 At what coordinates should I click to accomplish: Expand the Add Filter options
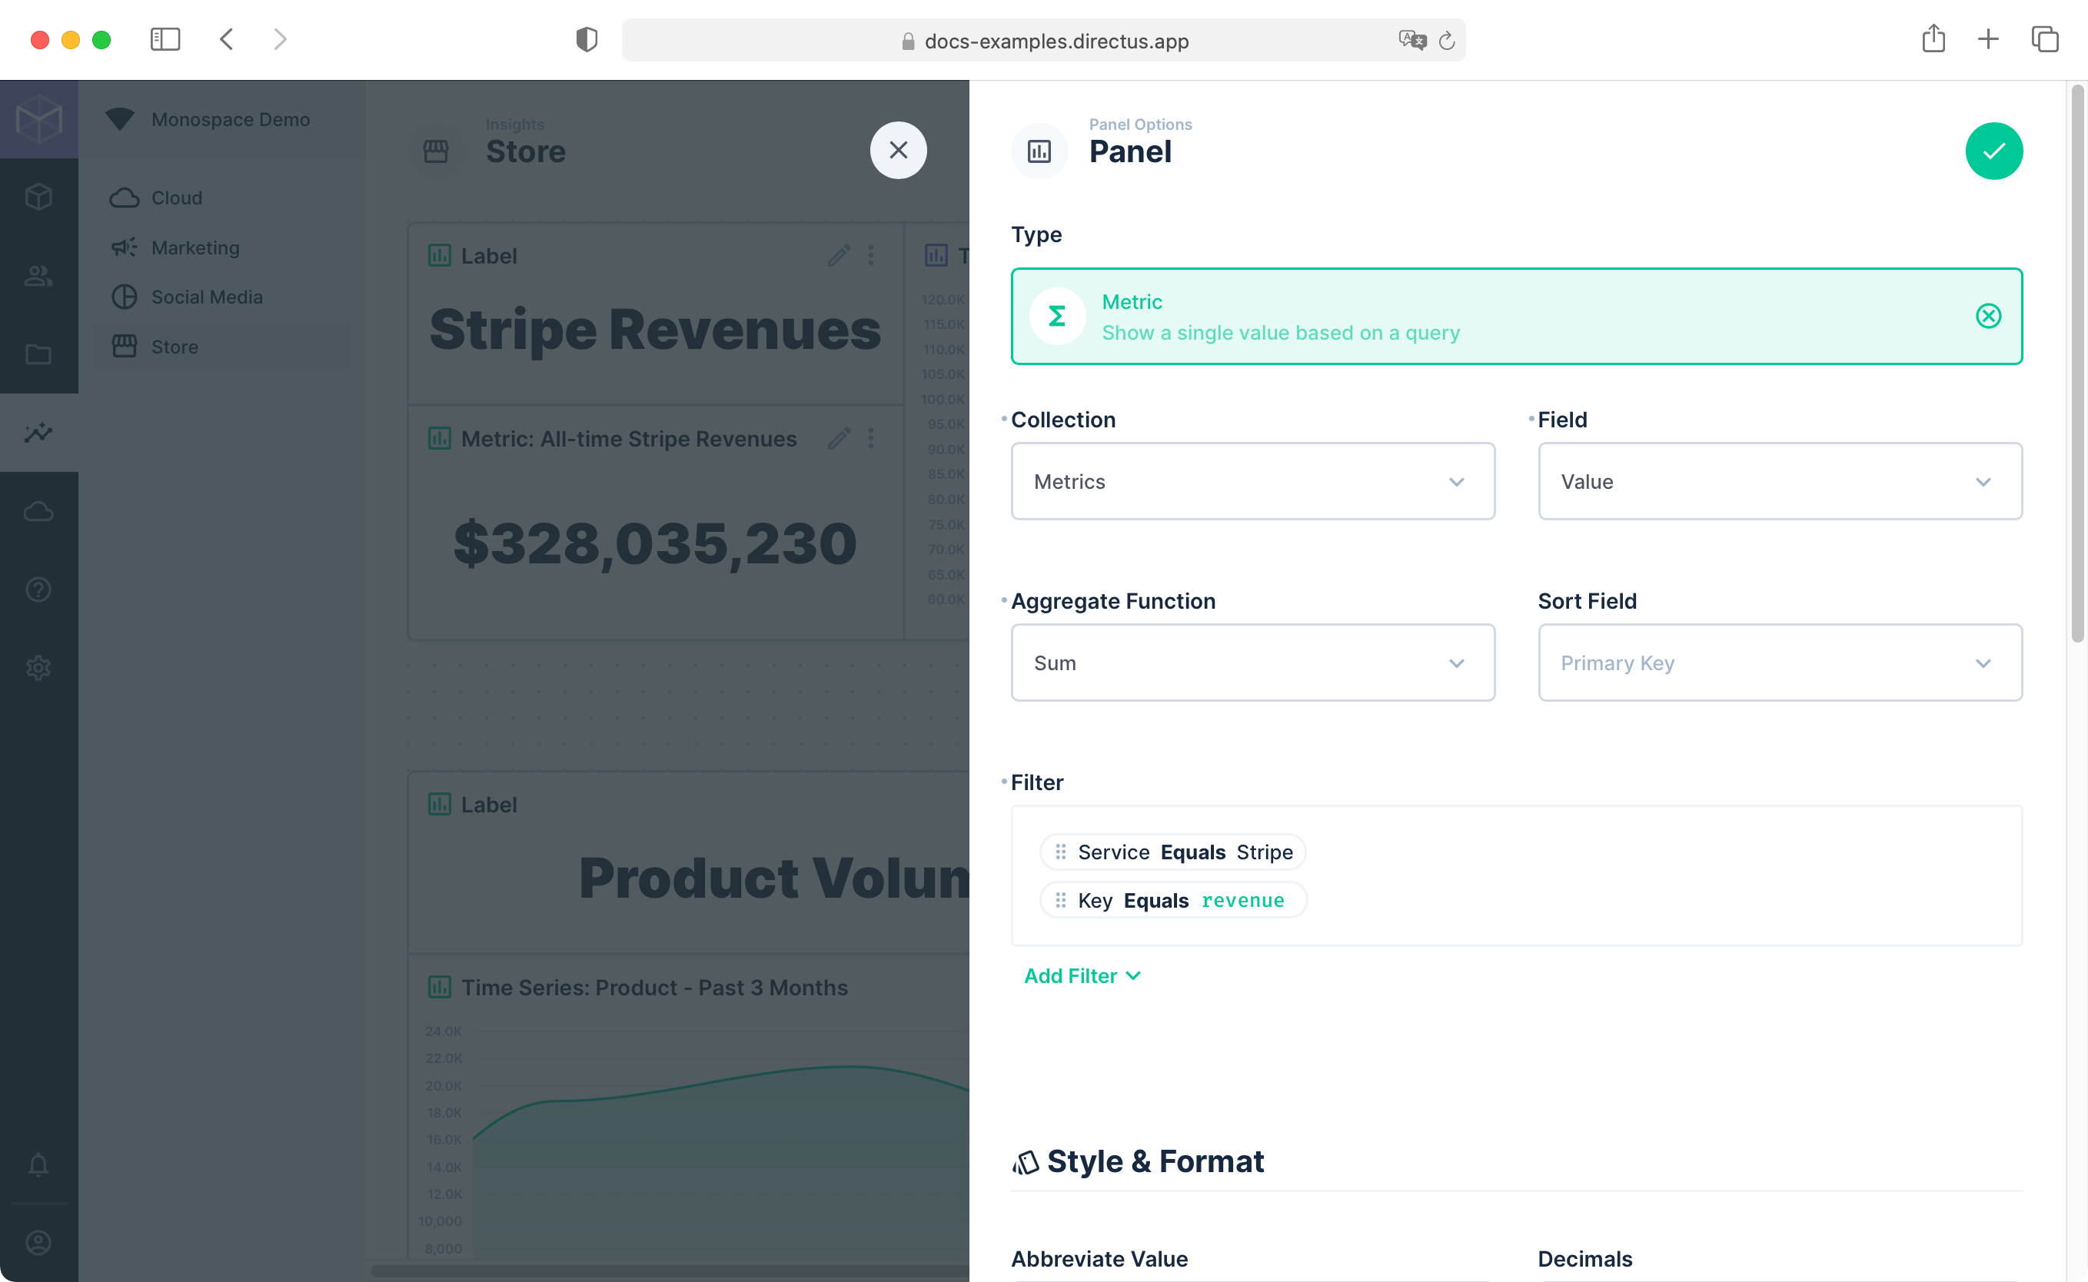[x=1082, y=976]
